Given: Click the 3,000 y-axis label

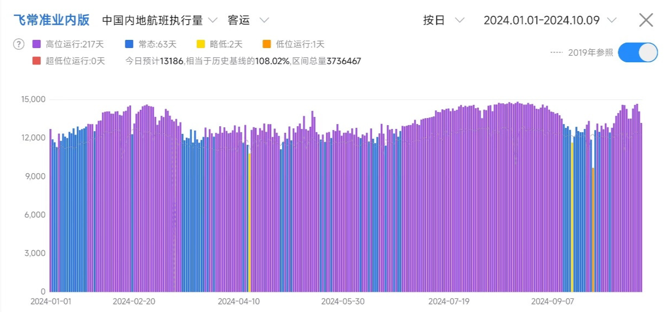Looking at the screenshot, I should coord(35,254).
